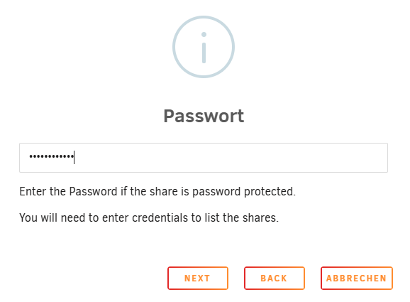Click the first masked dot in password field
This screenshot has width=410, height=302.
pos(31,156)
